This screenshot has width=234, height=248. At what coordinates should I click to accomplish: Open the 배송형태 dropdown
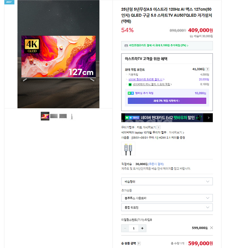[167, 182]
